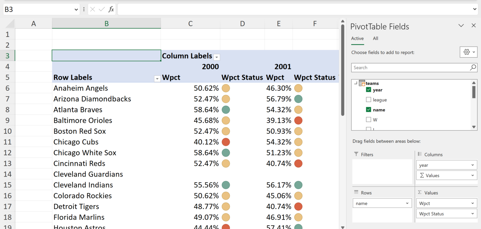Image resolution: width=481 pixels, height=229 pixels.
Task: Click the magnifier icon in field search box
Action: [473, 67]
